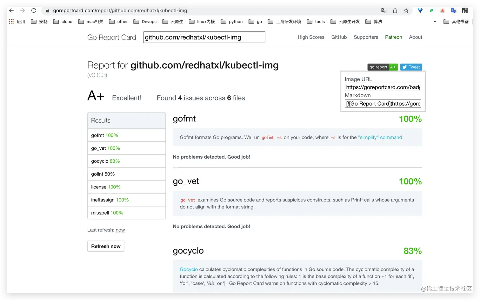
Task: Open the High Scores page
Action: coord(311,37)
